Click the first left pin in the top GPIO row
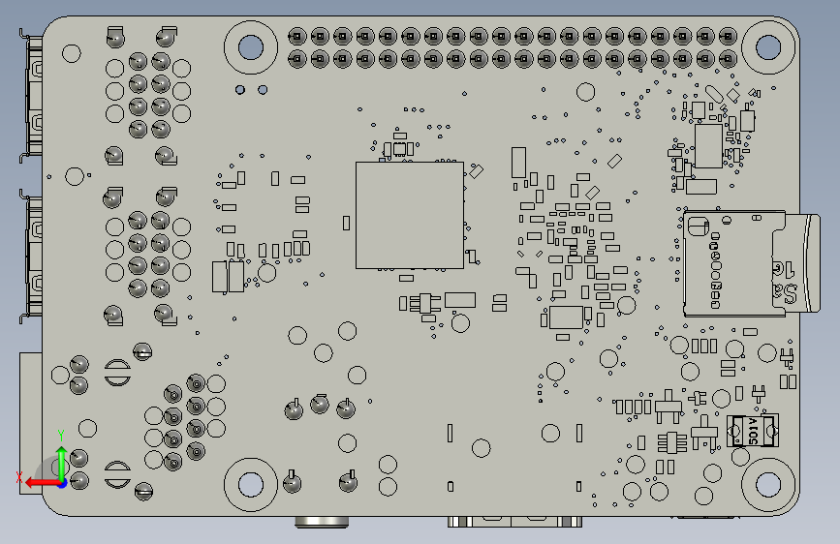The height and width of the screenshot is (544, 840). point(297,37)
